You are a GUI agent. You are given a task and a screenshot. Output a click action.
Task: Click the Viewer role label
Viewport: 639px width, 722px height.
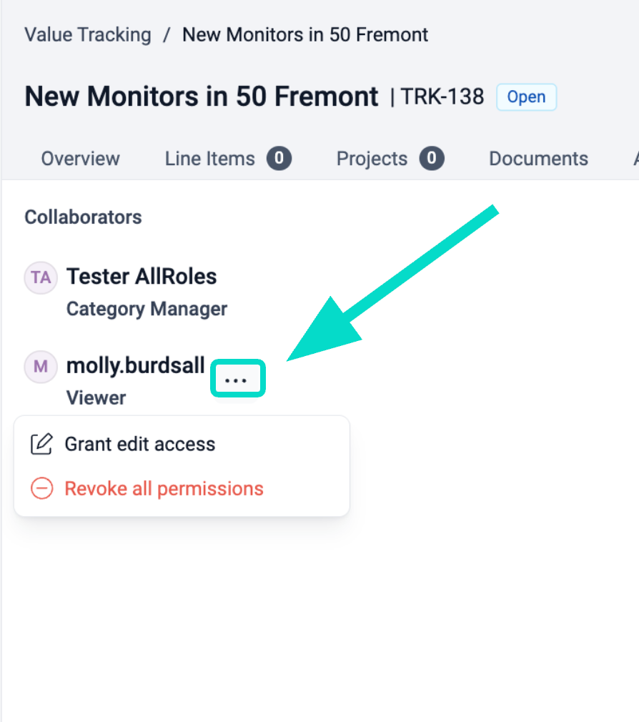(96, 397)
